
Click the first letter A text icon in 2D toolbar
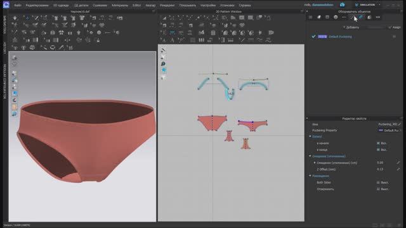coord(164,40)
